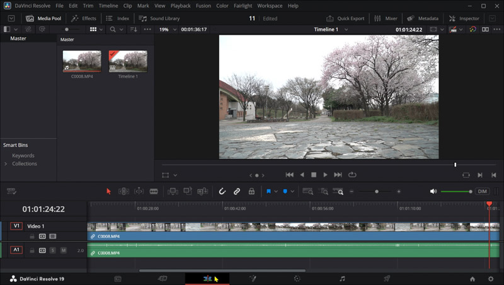Open the Sound Library panel

pyautogui.click(x=159, y=18)
